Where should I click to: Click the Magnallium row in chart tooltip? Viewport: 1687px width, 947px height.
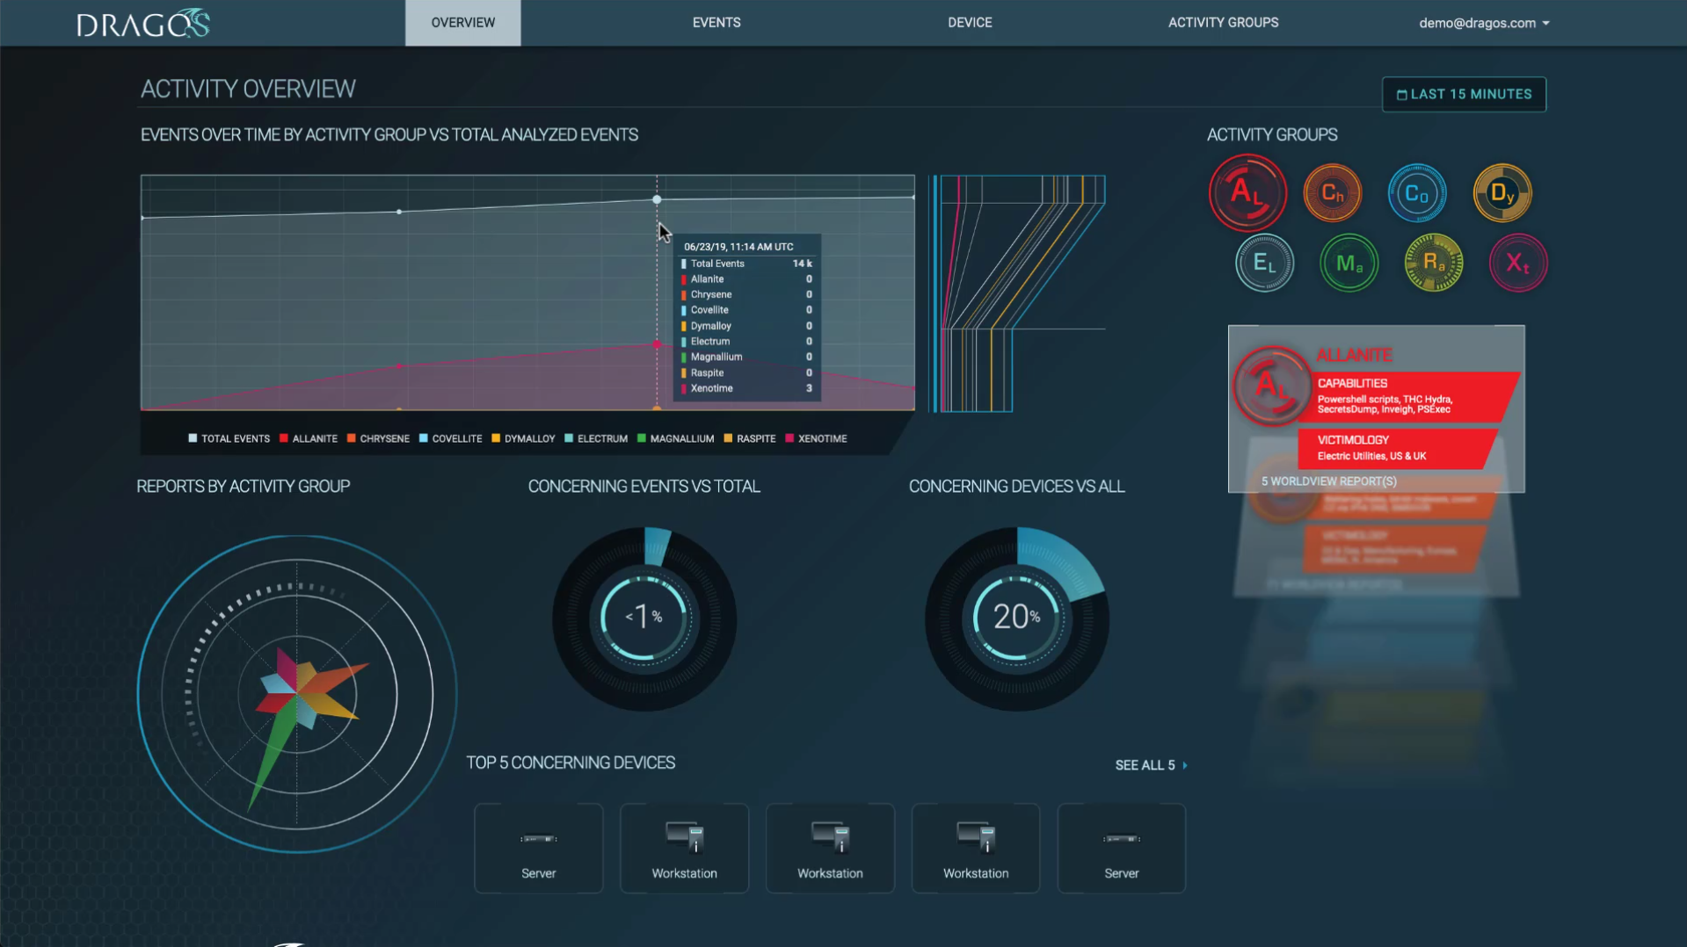(x=747, y=357)
